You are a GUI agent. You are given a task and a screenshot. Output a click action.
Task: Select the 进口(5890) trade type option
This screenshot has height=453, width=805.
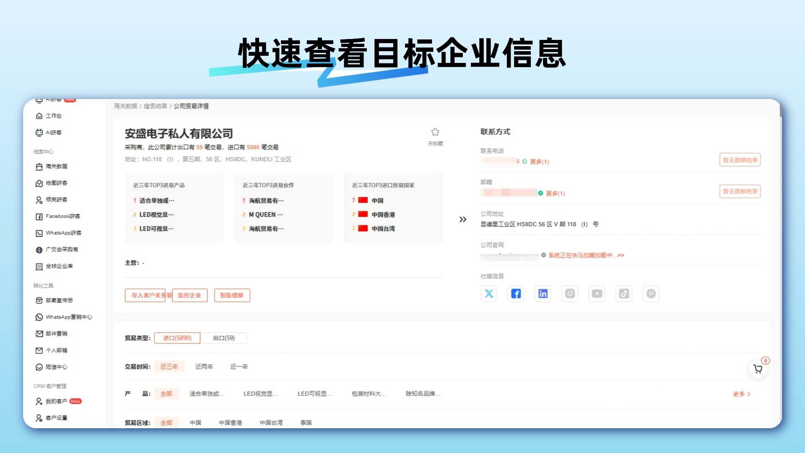point(177,338)
